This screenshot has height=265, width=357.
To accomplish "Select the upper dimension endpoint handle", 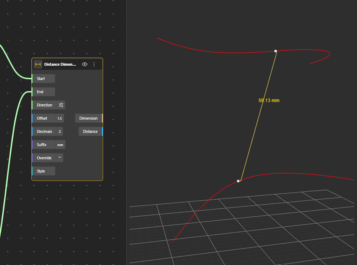I will tap(275, 51).
